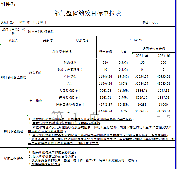The width and height of the screenshot is (177, 169).
Task: Select the 单位资金 row label
Action: click(x=70, y=76)
